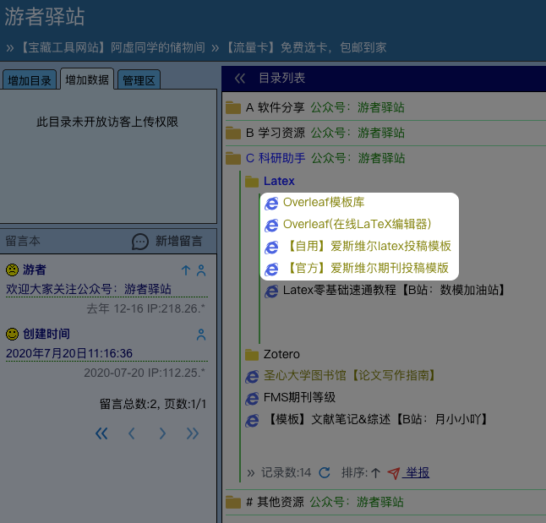Click 新增留言 to add message
This screenshot has width=546, height=523.
[178, 242]
